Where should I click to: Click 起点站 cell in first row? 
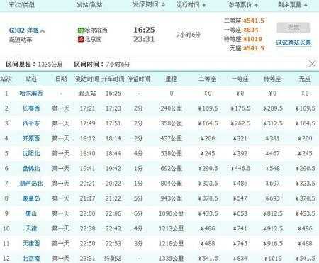pyautogui.click(x=87, y=94)
